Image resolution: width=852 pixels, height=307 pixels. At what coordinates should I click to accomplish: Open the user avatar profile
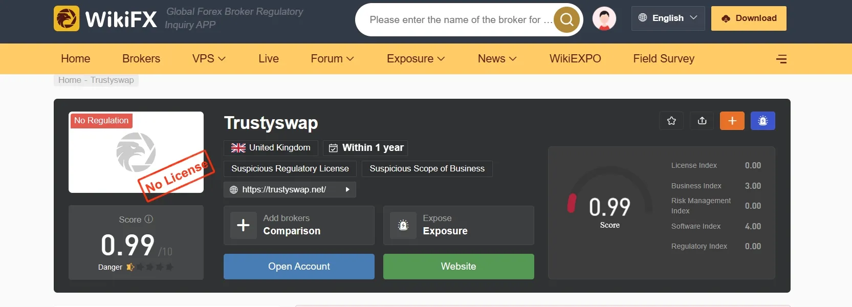point(604,19)
